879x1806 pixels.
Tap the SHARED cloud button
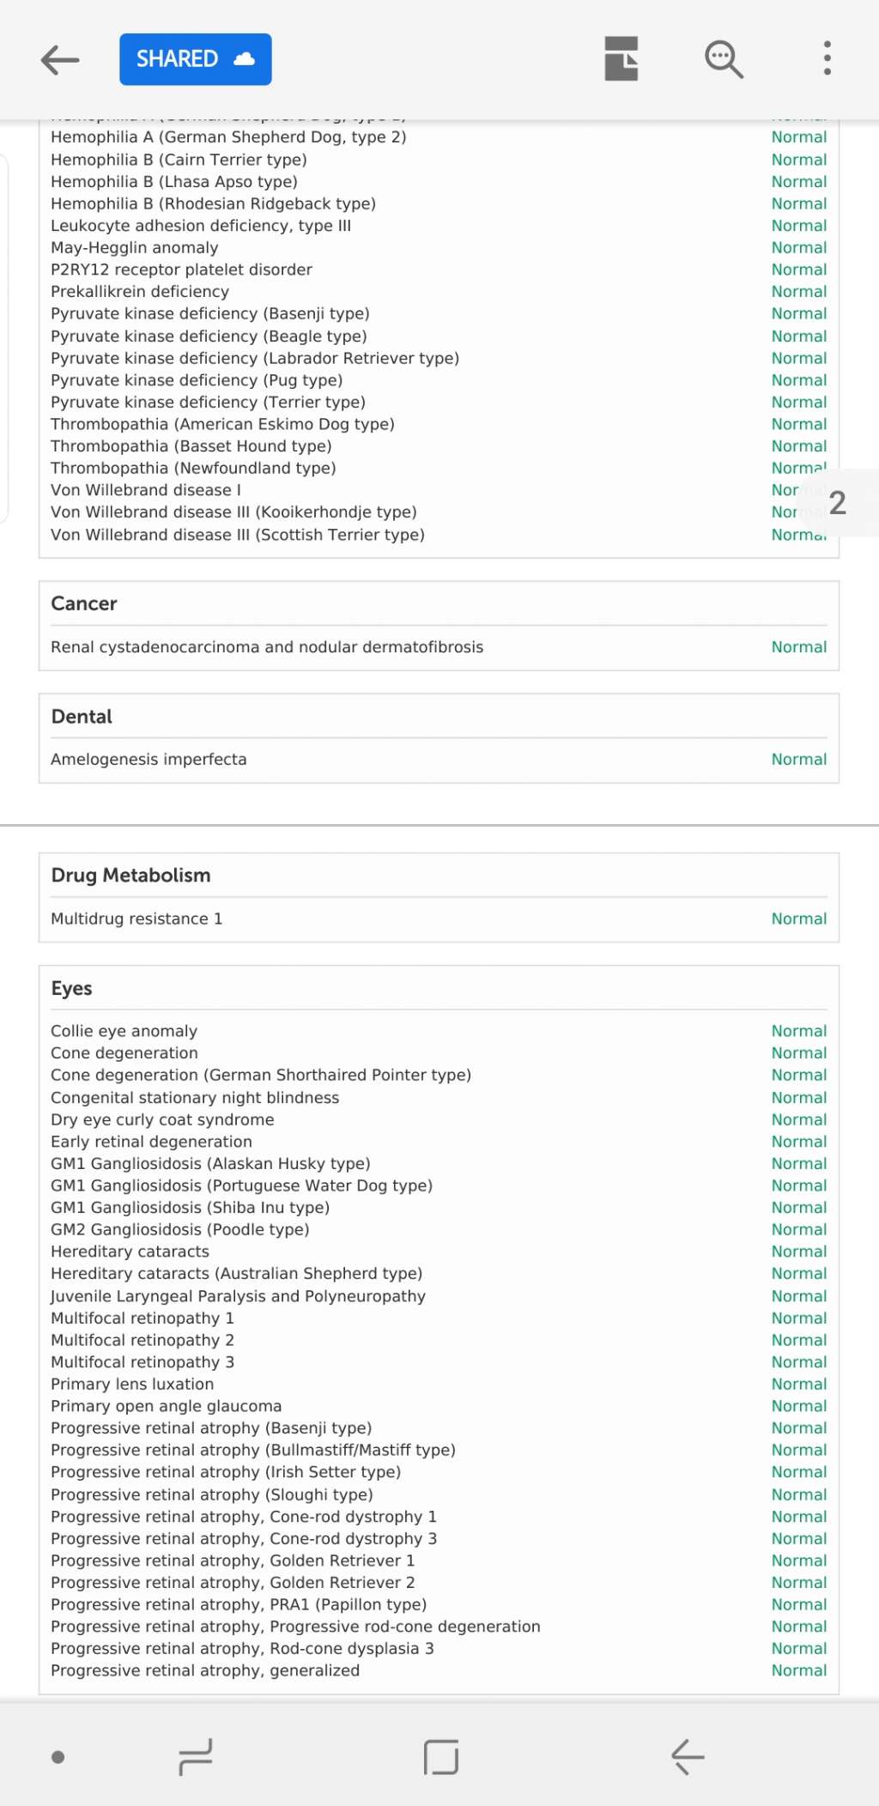[x=196, y=59]
